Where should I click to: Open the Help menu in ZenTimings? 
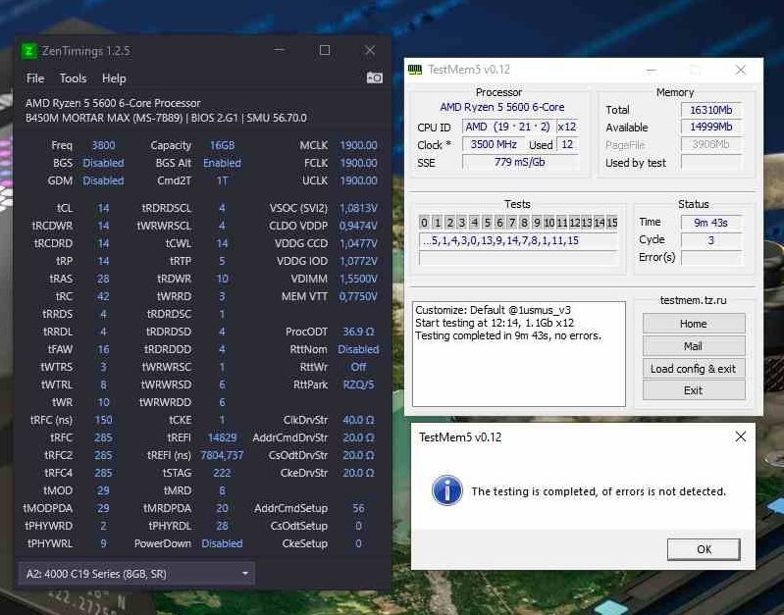pos(114,78)
